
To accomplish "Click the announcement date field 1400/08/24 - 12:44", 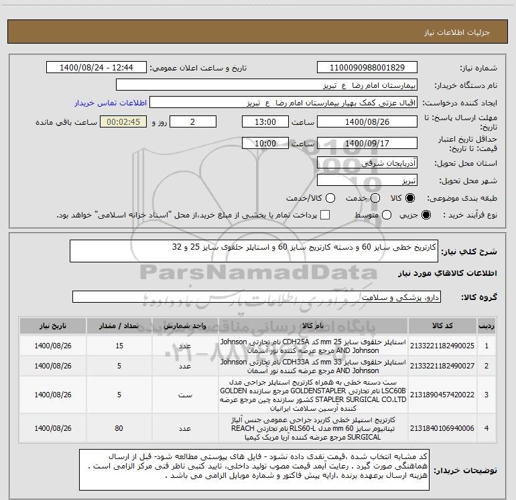I will click(96, 68).
